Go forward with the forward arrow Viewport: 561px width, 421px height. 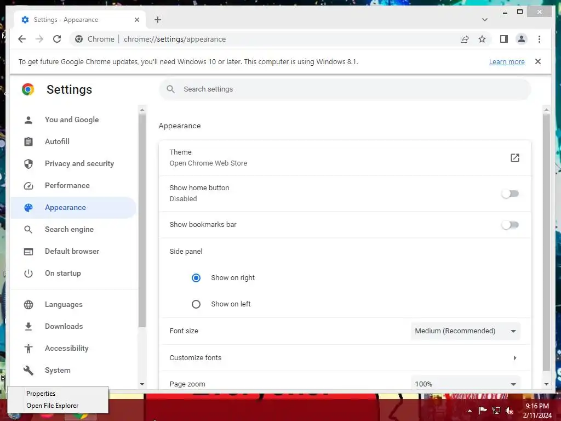[39, 39]
